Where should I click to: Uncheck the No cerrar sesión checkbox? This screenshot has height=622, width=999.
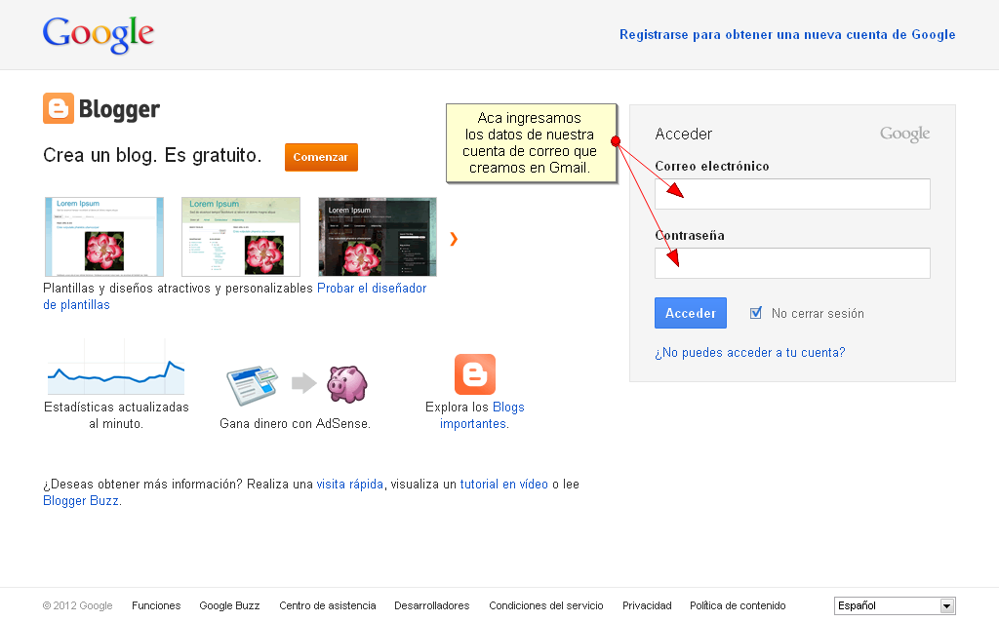[x=756, y=312]
